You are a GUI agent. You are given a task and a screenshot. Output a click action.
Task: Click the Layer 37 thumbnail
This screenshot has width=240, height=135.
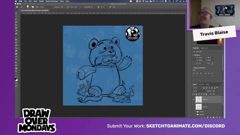pos(199,107)
